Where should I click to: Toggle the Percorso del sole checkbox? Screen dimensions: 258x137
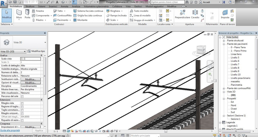22,96
